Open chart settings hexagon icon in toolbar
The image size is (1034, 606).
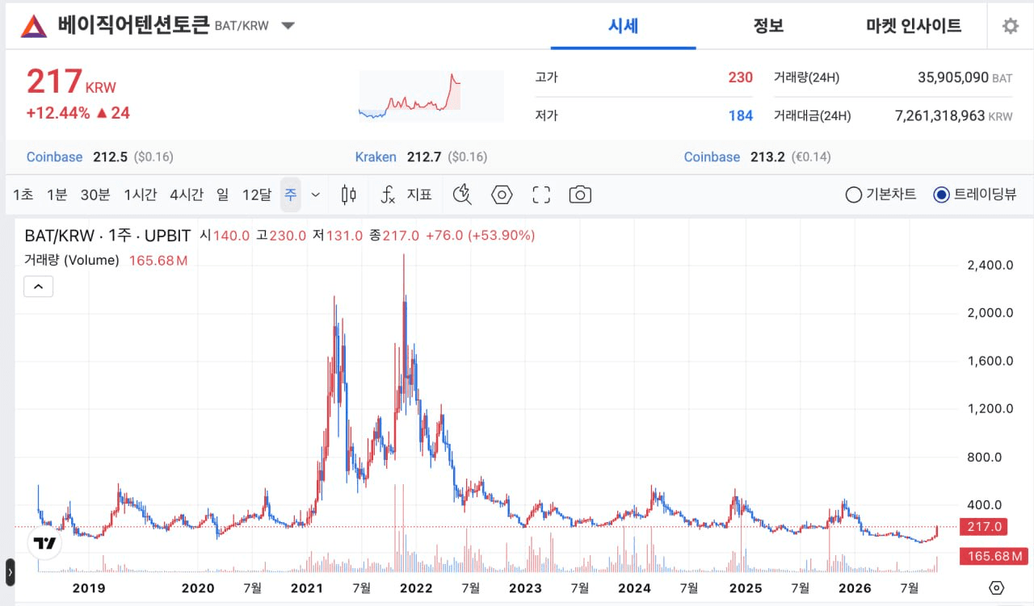coord(502,194)
